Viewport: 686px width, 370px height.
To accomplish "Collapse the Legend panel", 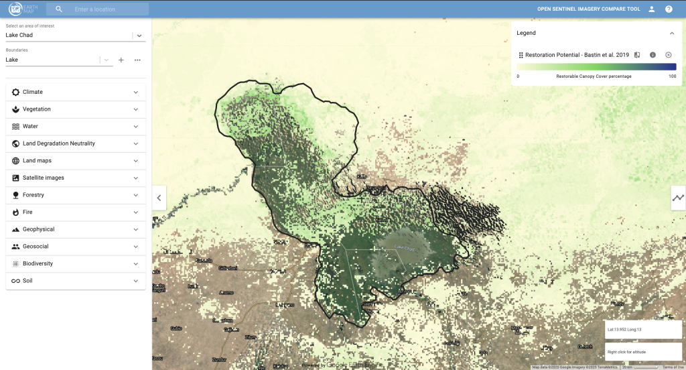I will tap(672, 33).
